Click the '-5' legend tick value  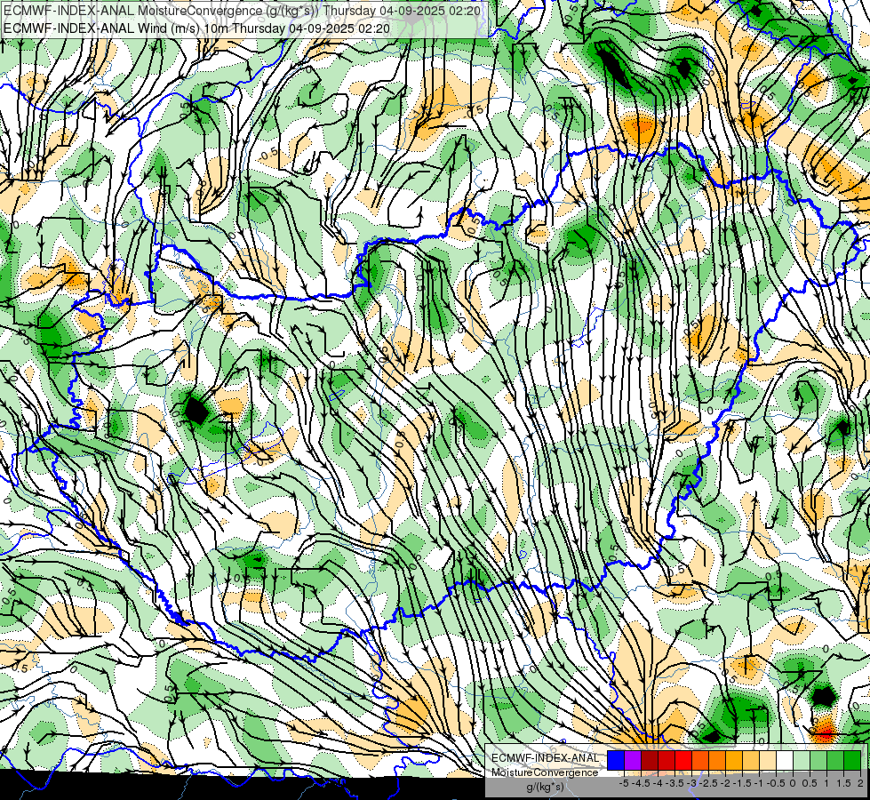(624, 783)
